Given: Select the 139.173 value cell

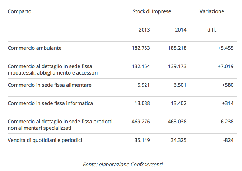Looking at the screenshot, I should point(177,66).
